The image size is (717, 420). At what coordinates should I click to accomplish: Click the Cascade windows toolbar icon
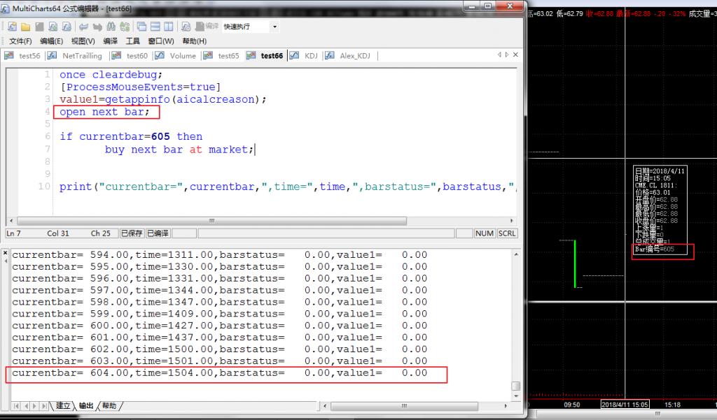point(141,27)
